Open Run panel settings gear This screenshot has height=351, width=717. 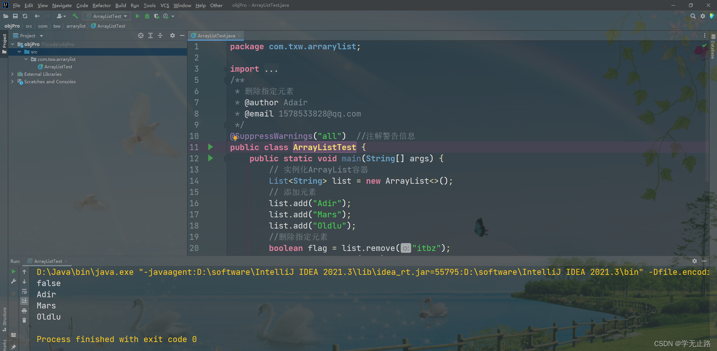695,261
